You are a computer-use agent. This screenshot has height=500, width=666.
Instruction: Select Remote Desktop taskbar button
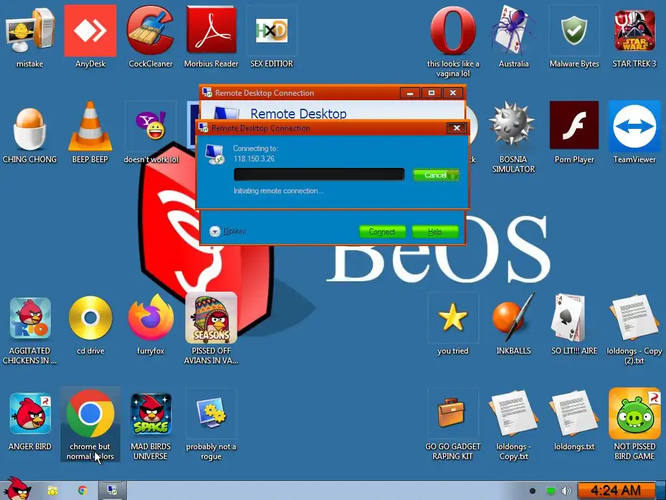point(112,490)
